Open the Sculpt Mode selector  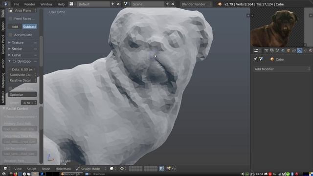click(x=91, y=169)
